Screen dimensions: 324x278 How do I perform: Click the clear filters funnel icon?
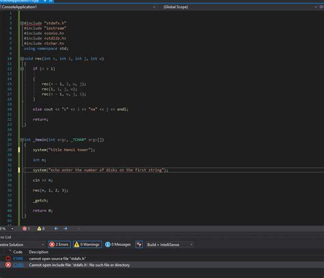(x=139, y=245)
